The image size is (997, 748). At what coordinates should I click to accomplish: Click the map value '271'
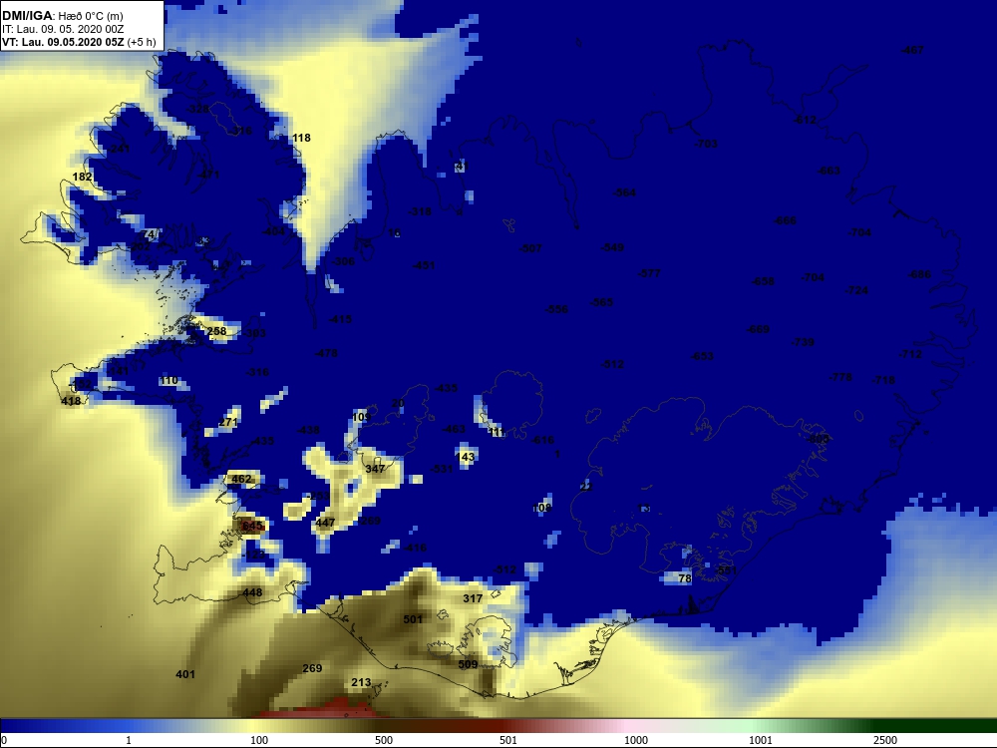(227, 422)
